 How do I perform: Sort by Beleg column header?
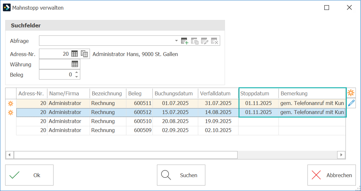(139, 93)
